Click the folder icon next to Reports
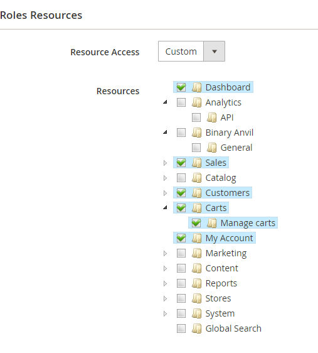This screenshot has height=353, width=318. [x=197, y=283]
